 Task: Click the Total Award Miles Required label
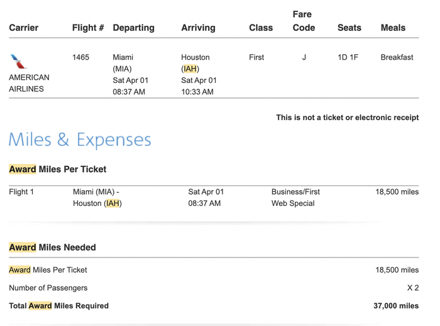pos(58,306)
